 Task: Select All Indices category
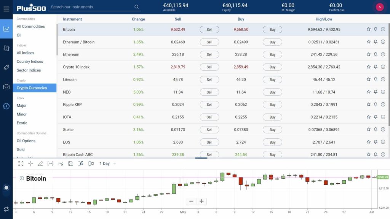[26, 52]
